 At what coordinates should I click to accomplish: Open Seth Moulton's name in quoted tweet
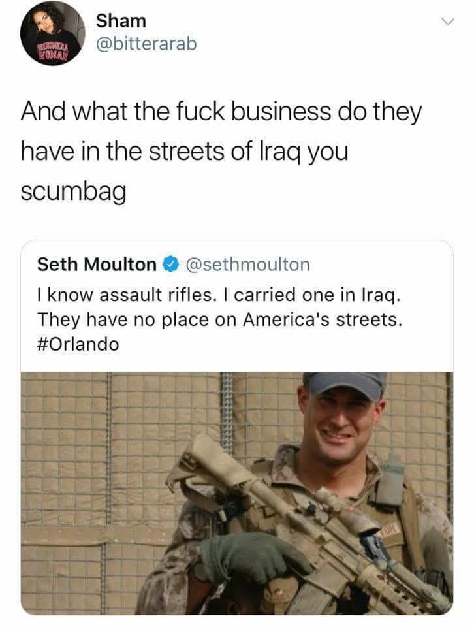(97, 265)
